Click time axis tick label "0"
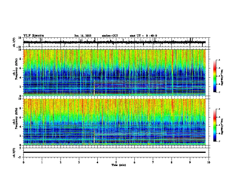Screen dimensions: 235x182 [23, 162]
